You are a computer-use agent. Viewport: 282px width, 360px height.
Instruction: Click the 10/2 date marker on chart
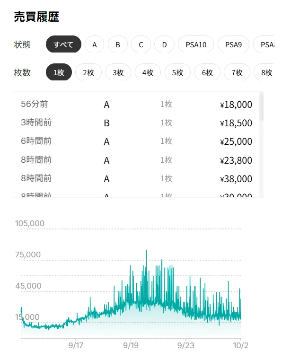pyautogui.click(x=241, y=345)
